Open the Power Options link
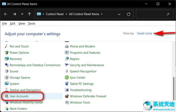Viewport: 176px width, 112px height. coord(19,53)
